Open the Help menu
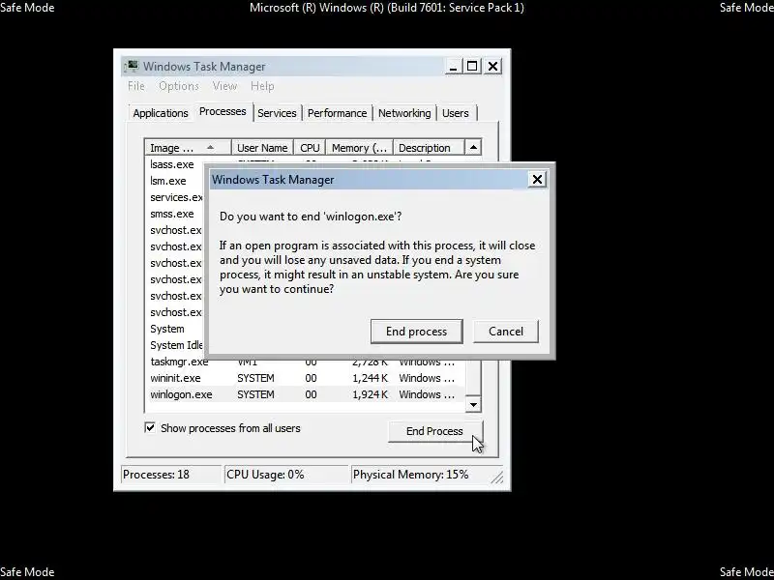Viewport: 774px width, 580px height. point(262,86)
